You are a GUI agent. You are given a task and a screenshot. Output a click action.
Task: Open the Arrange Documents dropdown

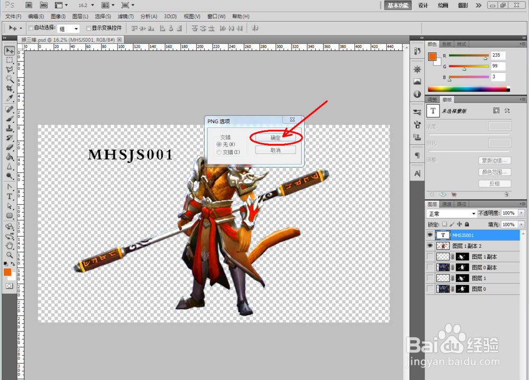108,5
